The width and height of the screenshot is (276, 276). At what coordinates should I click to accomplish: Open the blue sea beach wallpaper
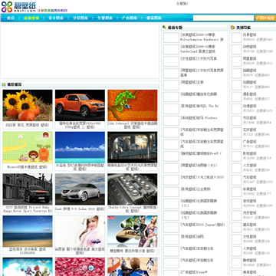(x=28, y=231)
